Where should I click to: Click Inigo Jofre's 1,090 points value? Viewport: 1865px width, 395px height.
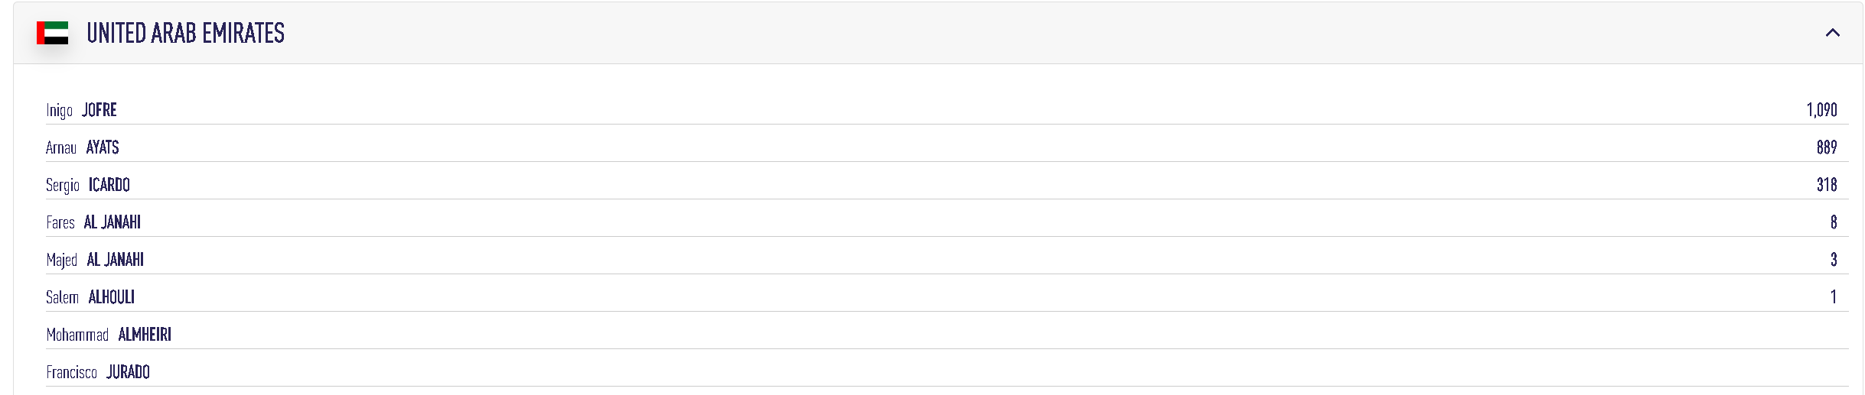(1821, 110)
